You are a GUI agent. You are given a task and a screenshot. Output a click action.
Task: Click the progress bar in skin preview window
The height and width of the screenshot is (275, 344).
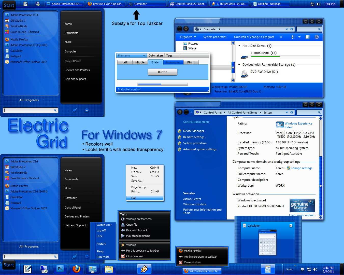(163, 84)
